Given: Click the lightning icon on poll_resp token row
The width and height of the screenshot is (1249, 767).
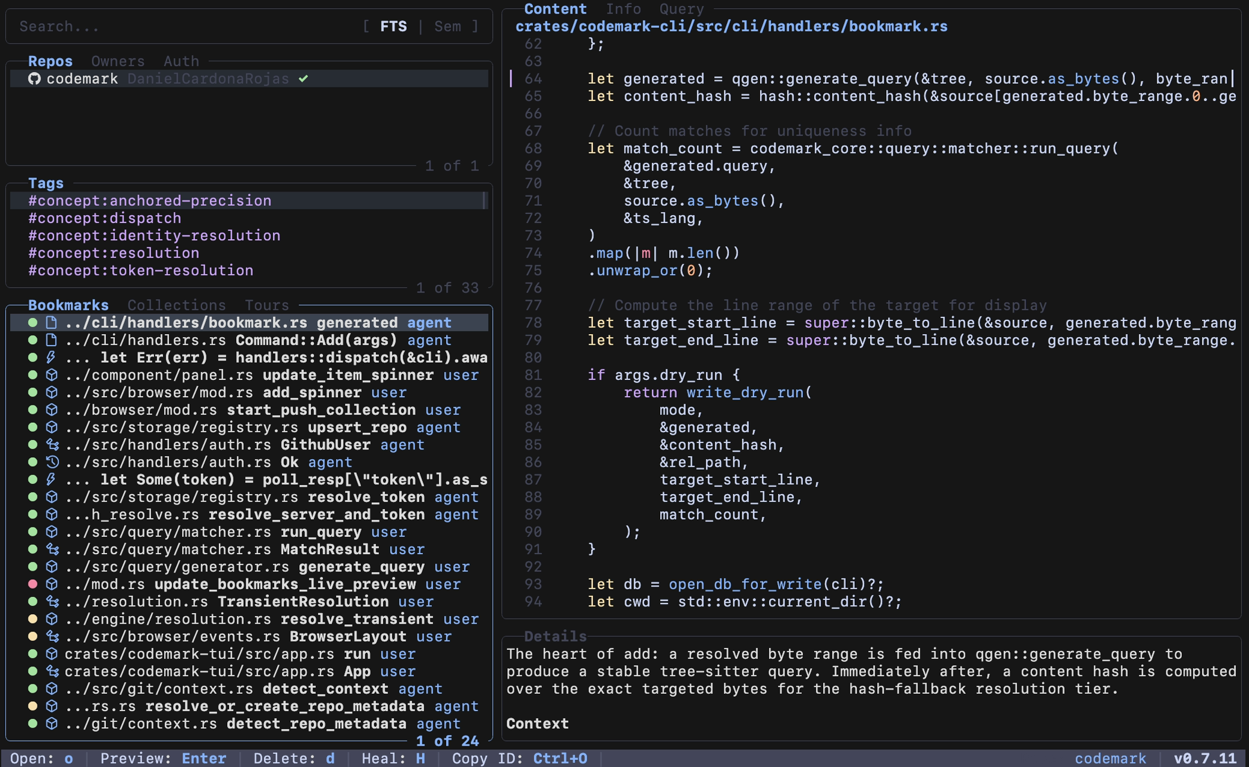Looking at the screenshot, I should coord(52,480).
